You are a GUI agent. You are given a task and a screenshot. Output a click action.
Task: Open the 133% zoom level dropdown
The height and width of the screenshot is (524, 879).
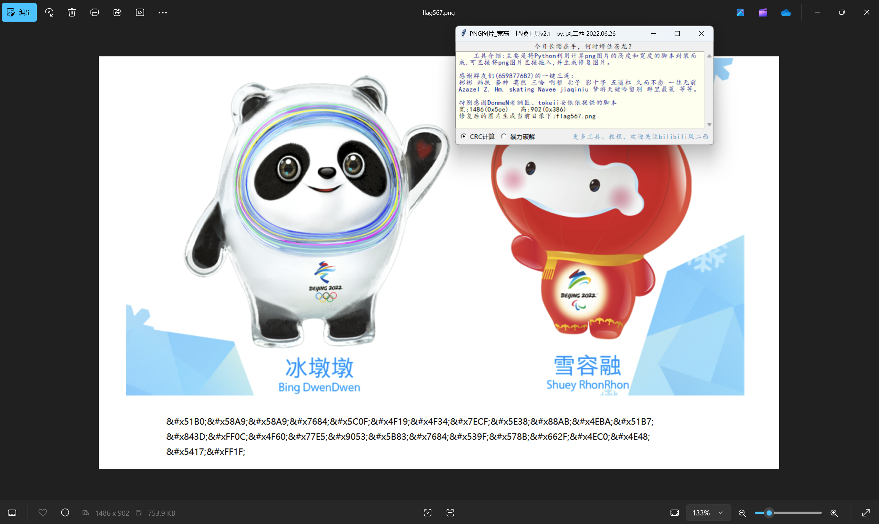pyautogui.click(x=708, y=513)
